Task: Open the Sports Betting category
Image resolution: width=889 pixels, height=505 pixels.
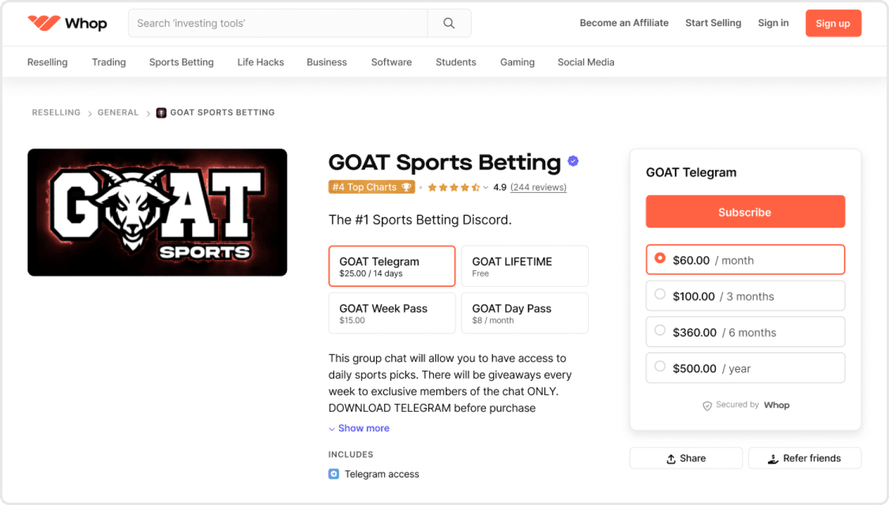Action: pos(181,62)
